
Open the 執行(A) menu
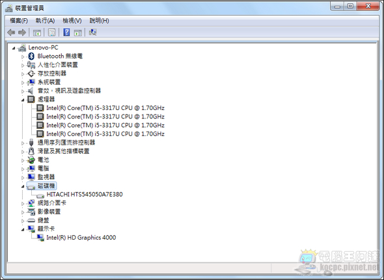(45, 21)
